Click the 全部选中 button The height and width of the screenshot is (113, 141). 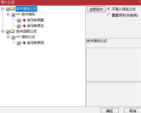(x=96, y=9)
